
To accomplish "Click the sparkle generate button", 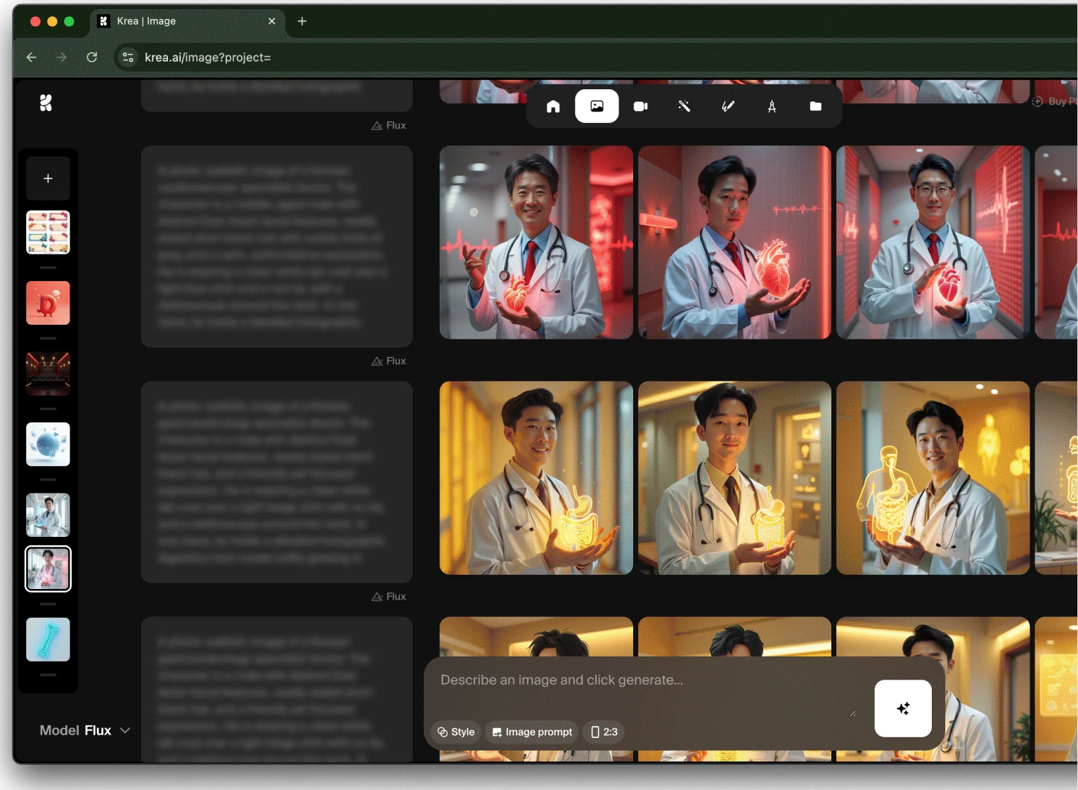I will click(903, 708).
